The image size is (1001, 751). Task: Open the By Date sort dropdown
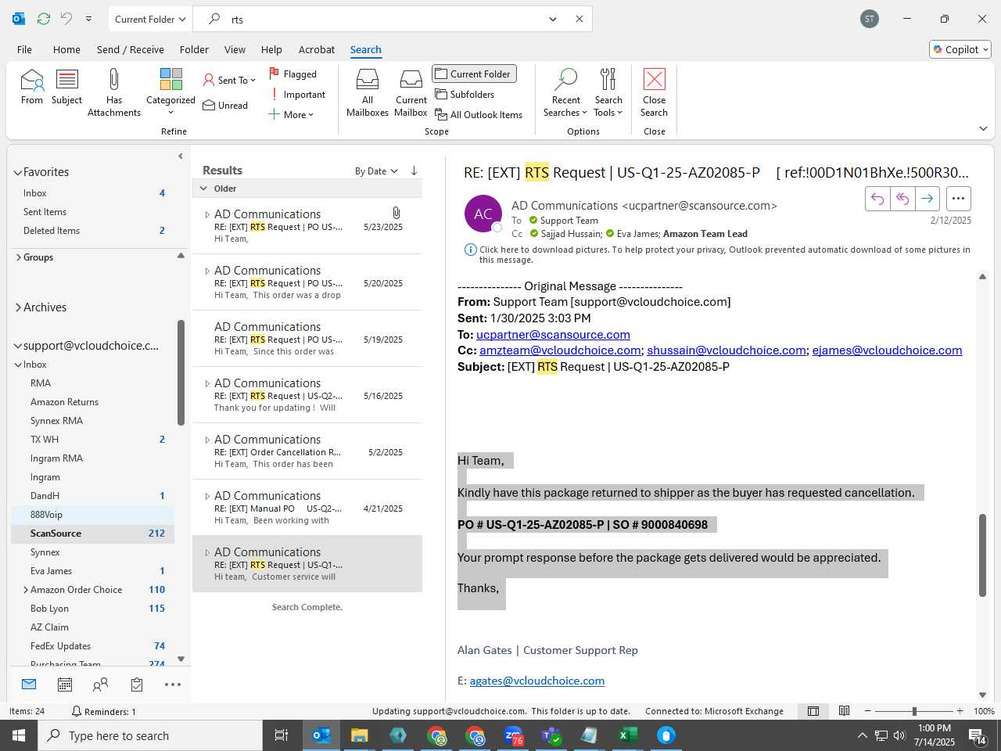[x=376, y=171]
